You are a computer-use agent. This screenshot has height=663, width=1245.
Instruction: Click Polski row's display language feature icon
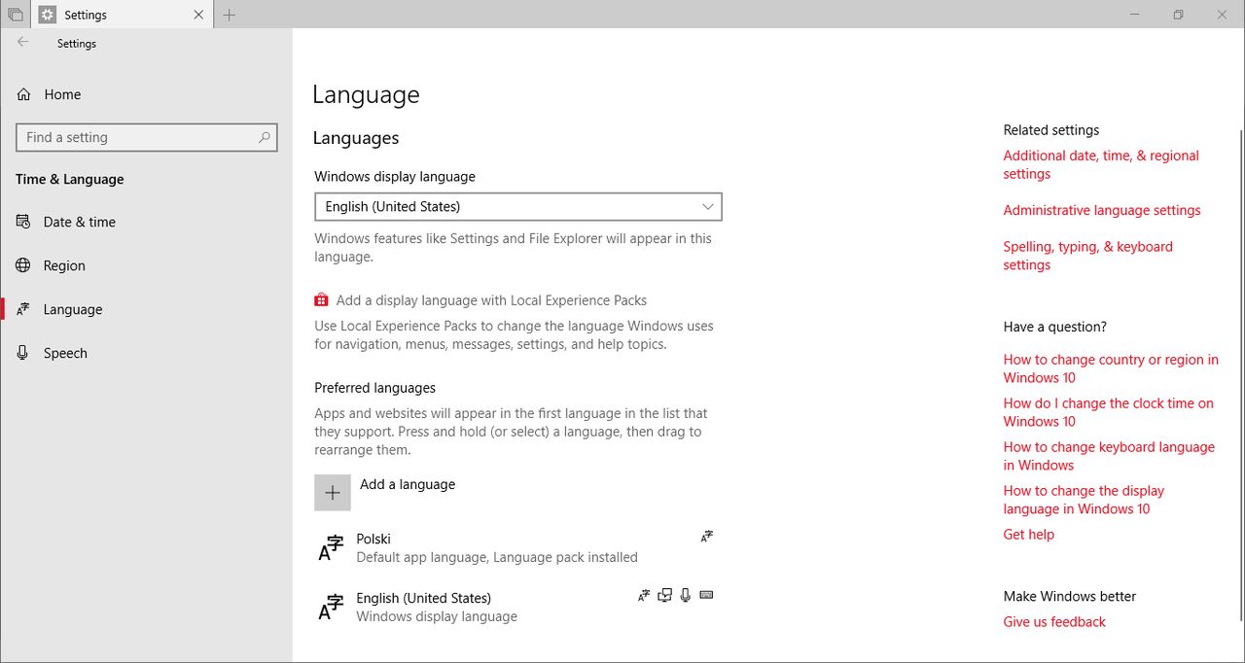pyautogui.click(x=707, y=536)
